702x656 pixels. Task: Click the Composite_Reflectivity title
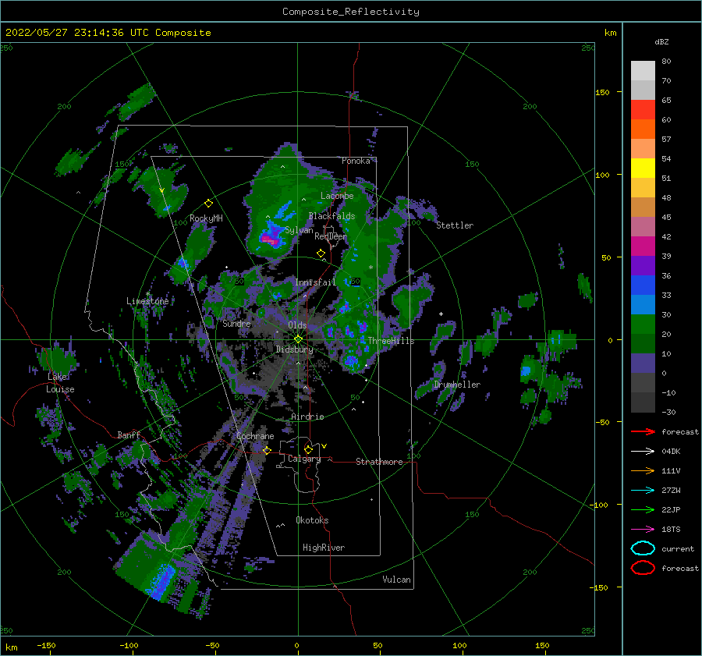[x=350, y=12]
